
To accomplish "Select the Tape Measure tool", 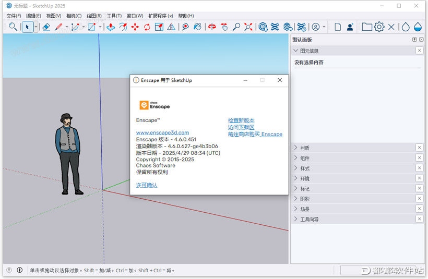I will pos(185,27).
